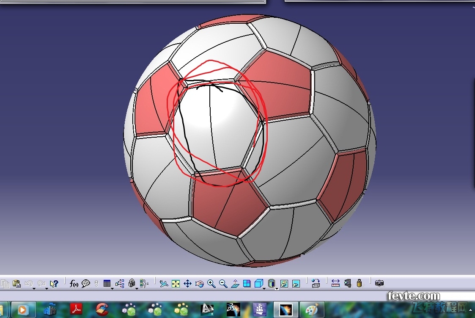Enable Fly Mode airplane icon
The height and width of the screenshot is (318, 475).
click(x=164, y=284)
